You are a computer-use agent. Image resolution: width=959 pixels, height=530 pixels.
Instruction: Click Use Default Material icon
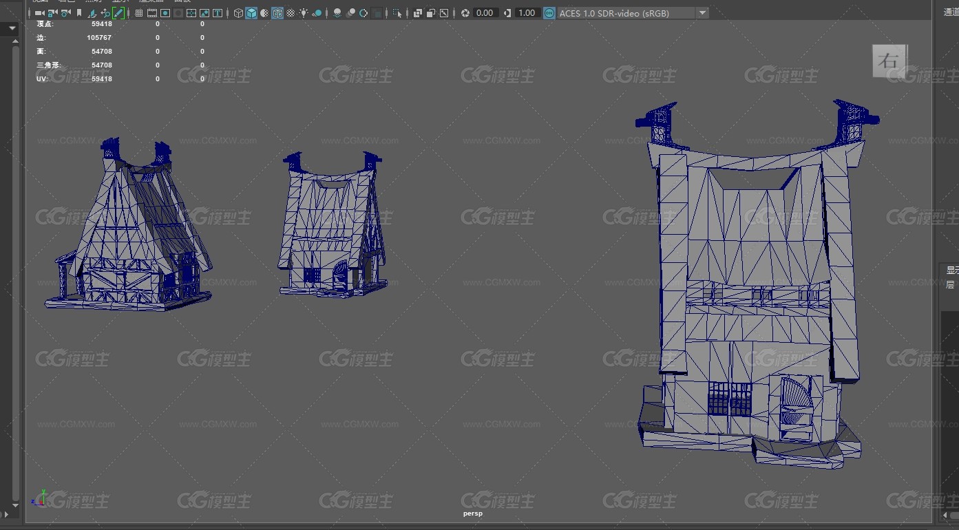point(264,13)
